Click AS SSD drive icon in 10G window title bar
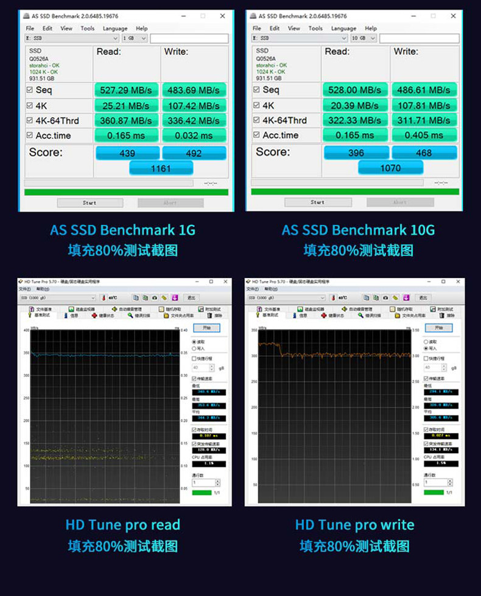481x596 pixels. (253, 16)
